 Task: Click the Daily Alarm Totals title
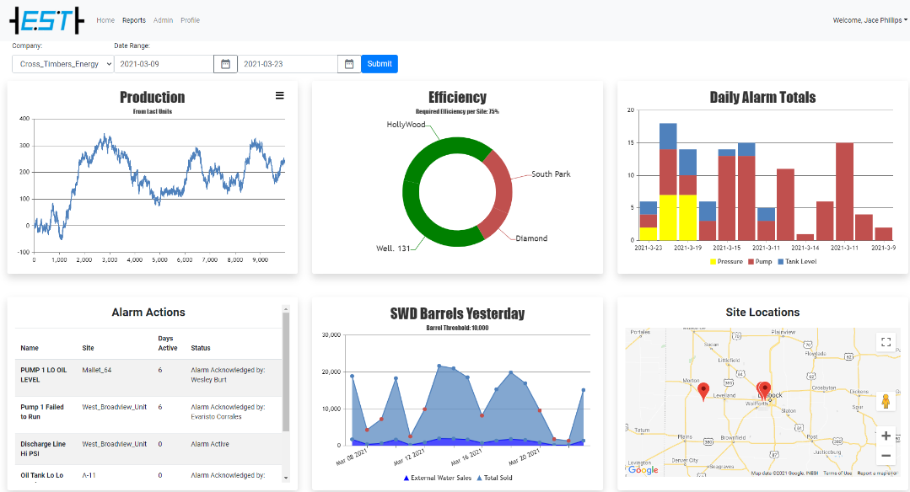tap(762, 97)
